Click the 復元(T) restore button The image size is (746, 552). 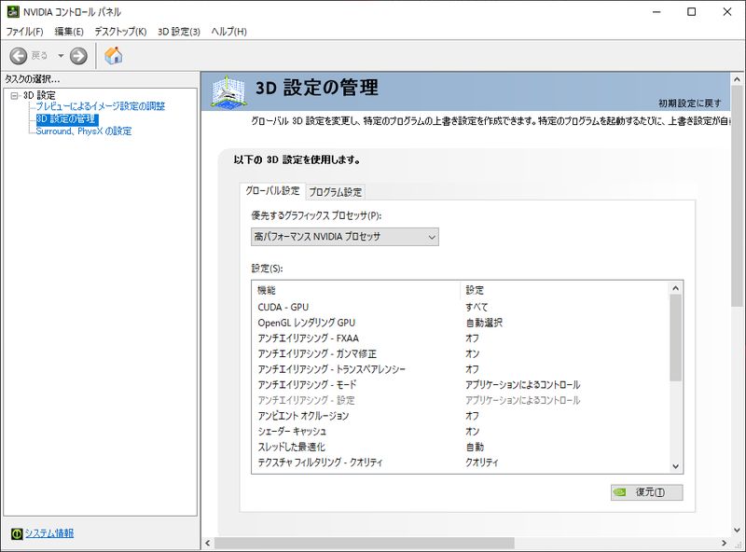click(x=646, y=492)
